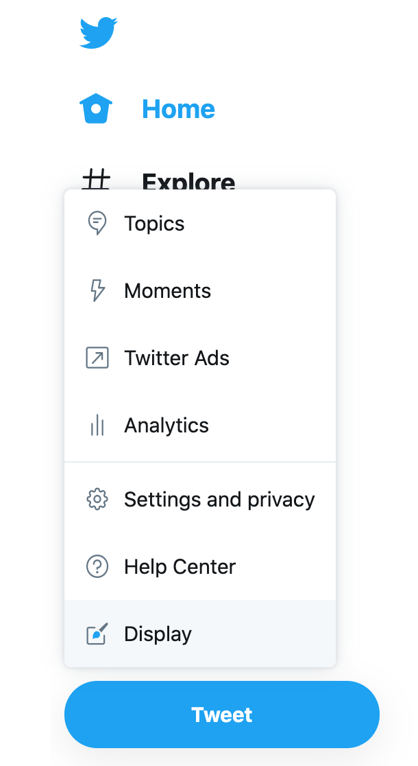
Task: Click the Help Center question mark icon
Action: point(97,566)
